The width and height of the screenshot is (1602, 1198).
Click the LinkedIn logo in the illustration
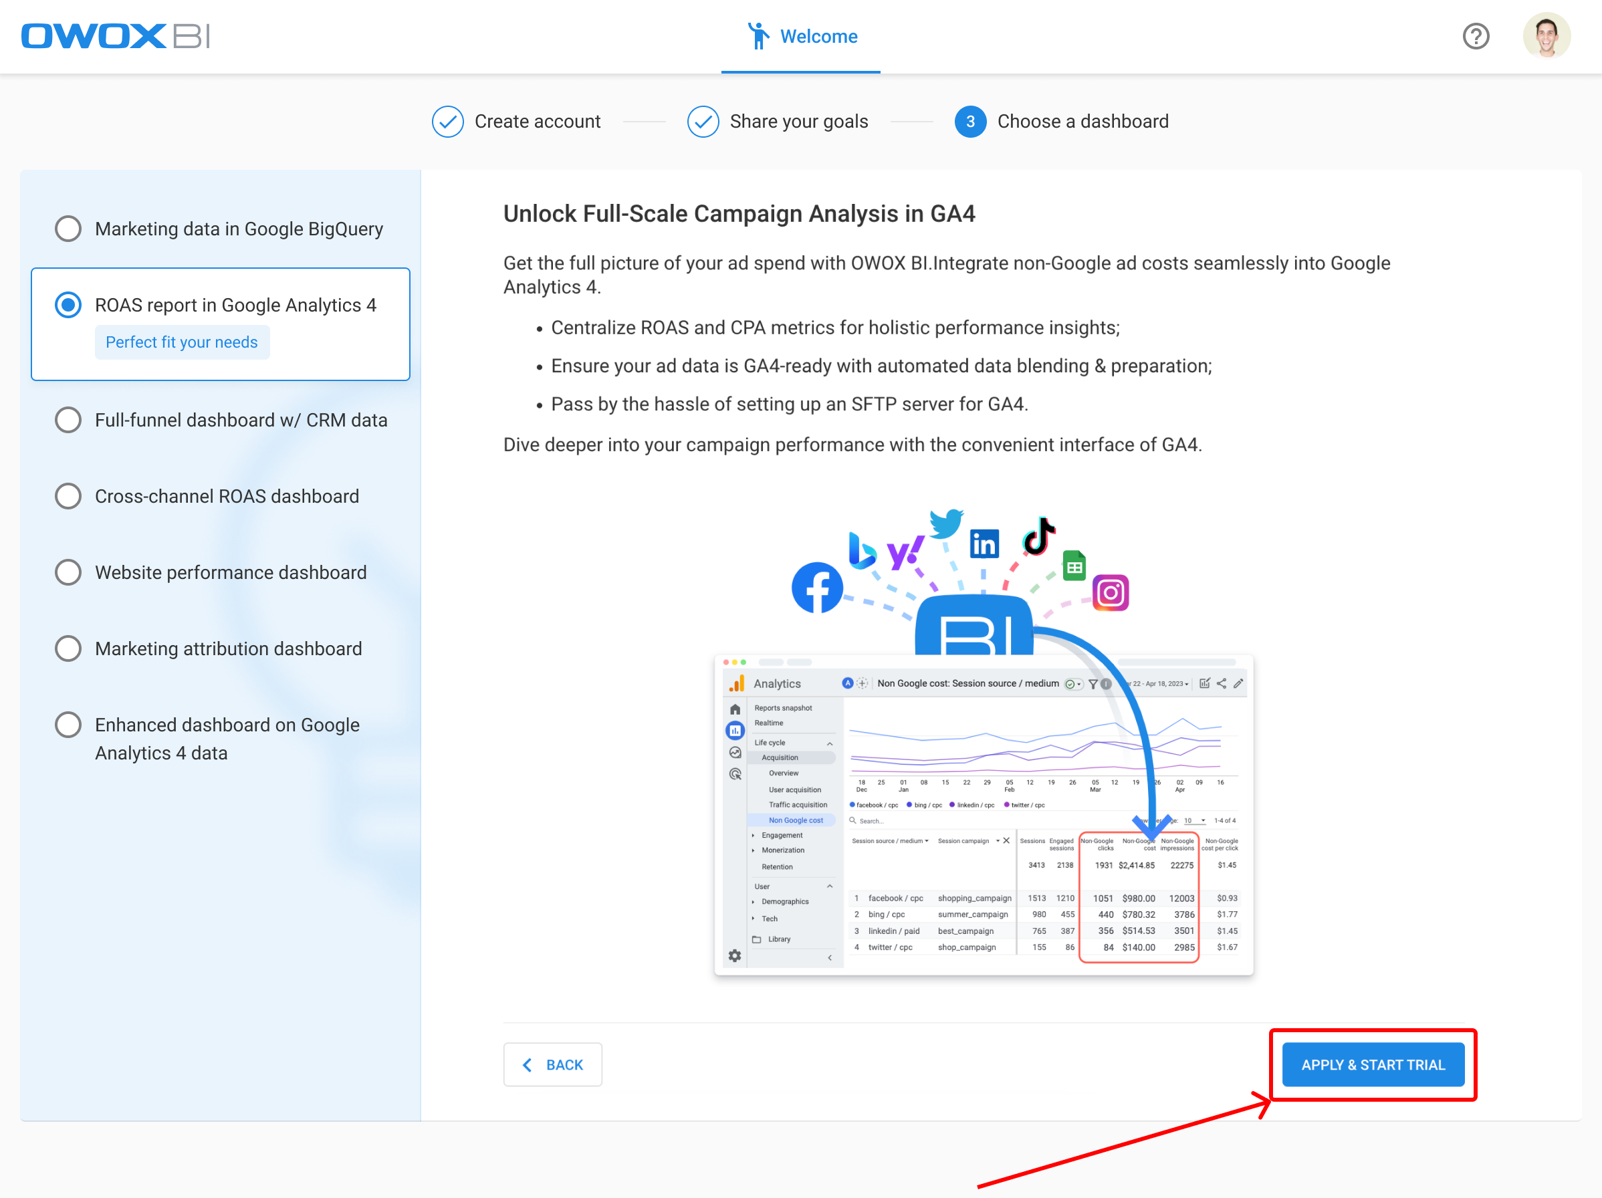click(984, 544)
